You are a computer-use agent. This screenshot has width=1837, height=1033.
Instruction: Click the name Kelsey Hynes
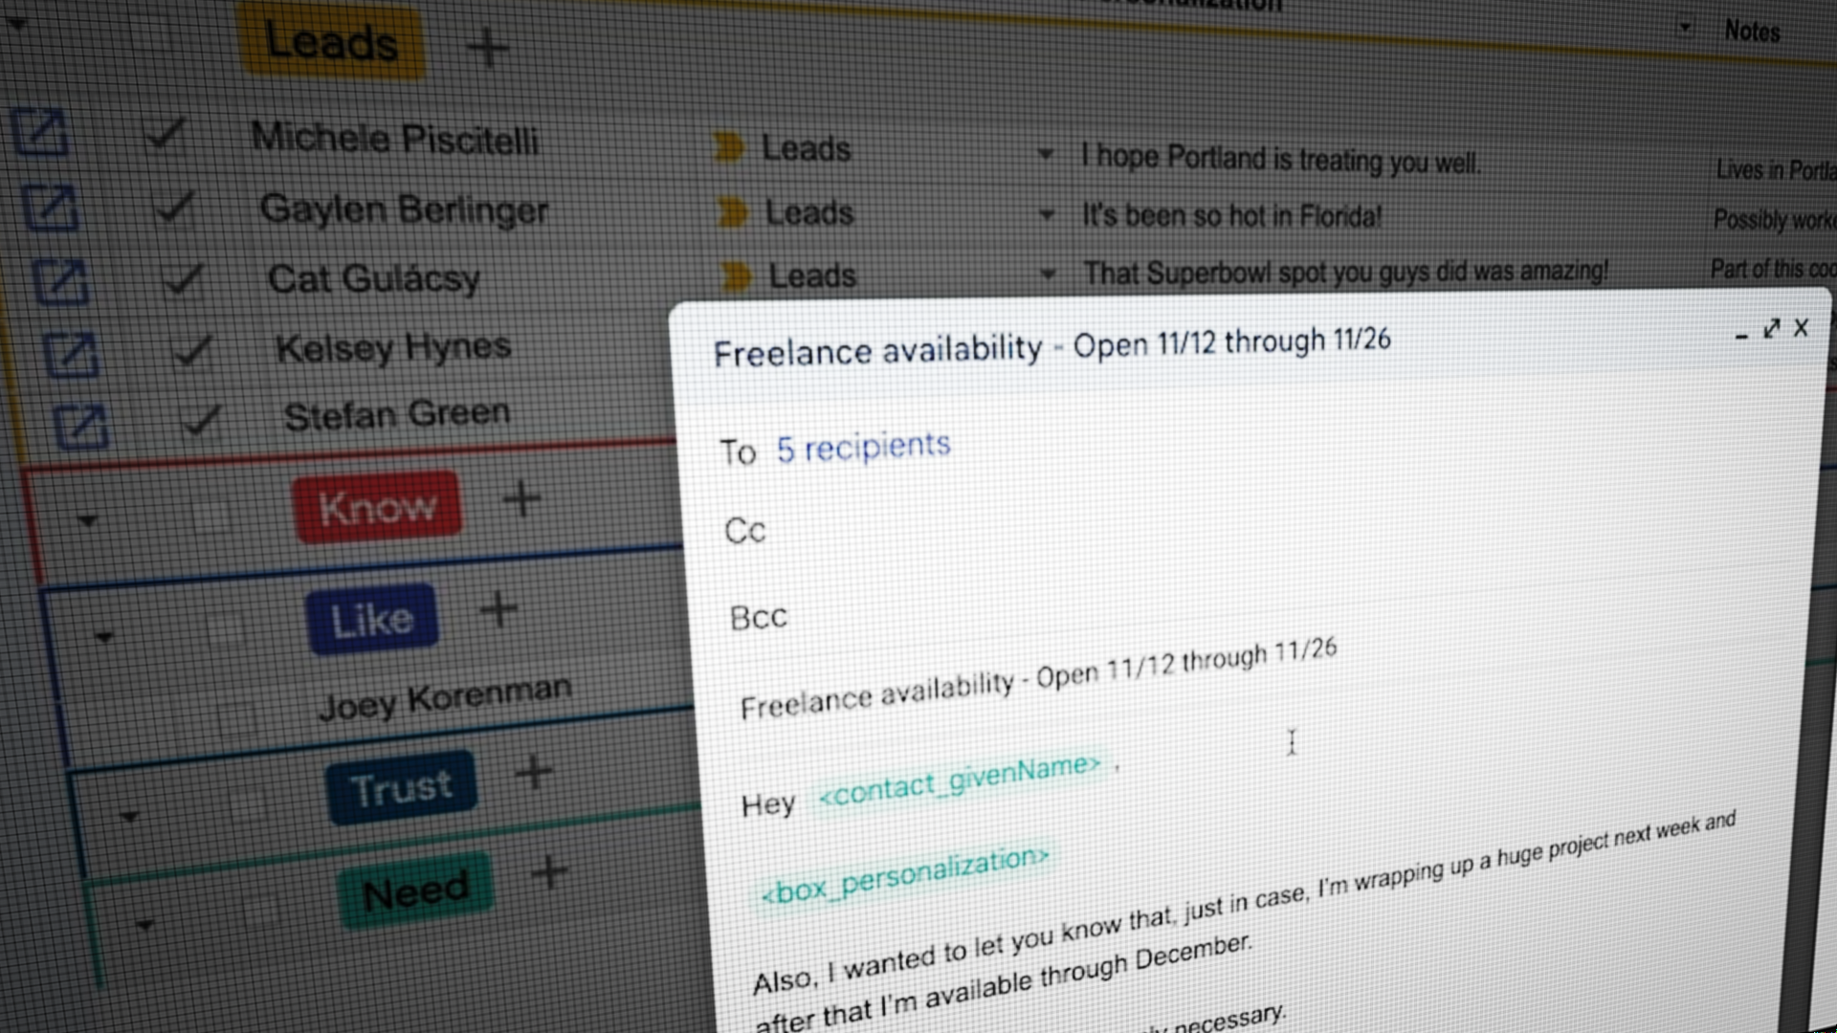pyautogui.click(x=393, y=348)
